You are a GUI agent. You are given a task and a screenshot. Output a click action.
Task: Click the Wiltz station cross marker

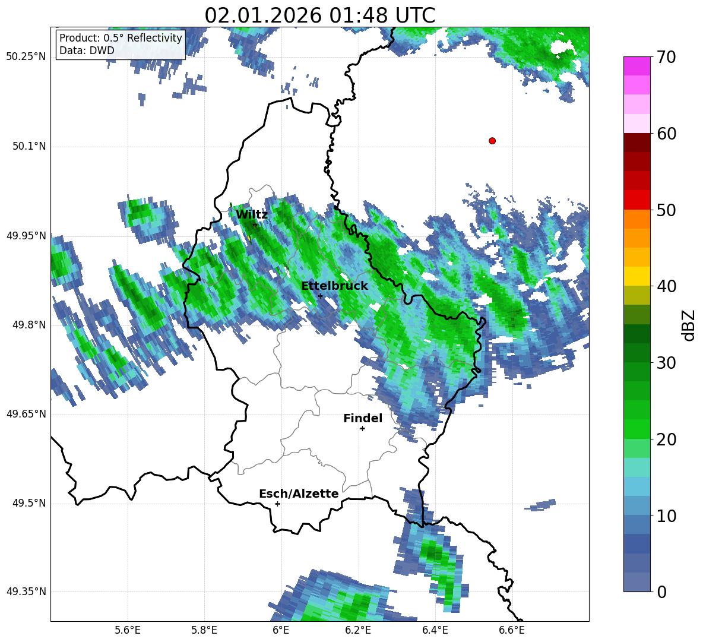(255, 224)
